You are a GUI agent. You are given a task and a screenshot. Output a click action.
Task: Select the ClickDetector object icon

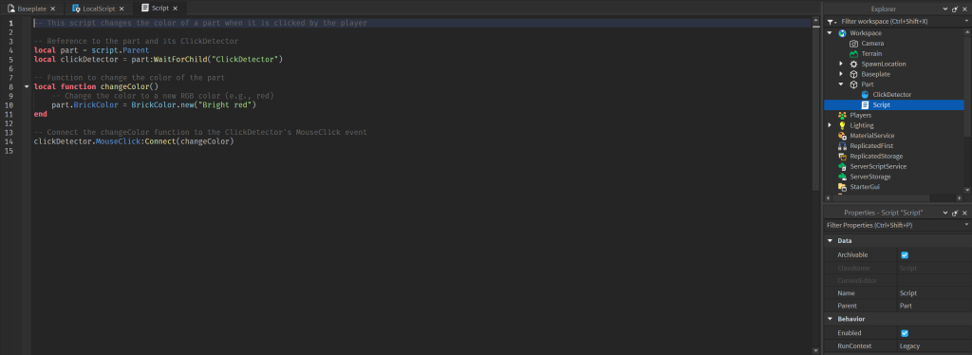coord(866,95)
